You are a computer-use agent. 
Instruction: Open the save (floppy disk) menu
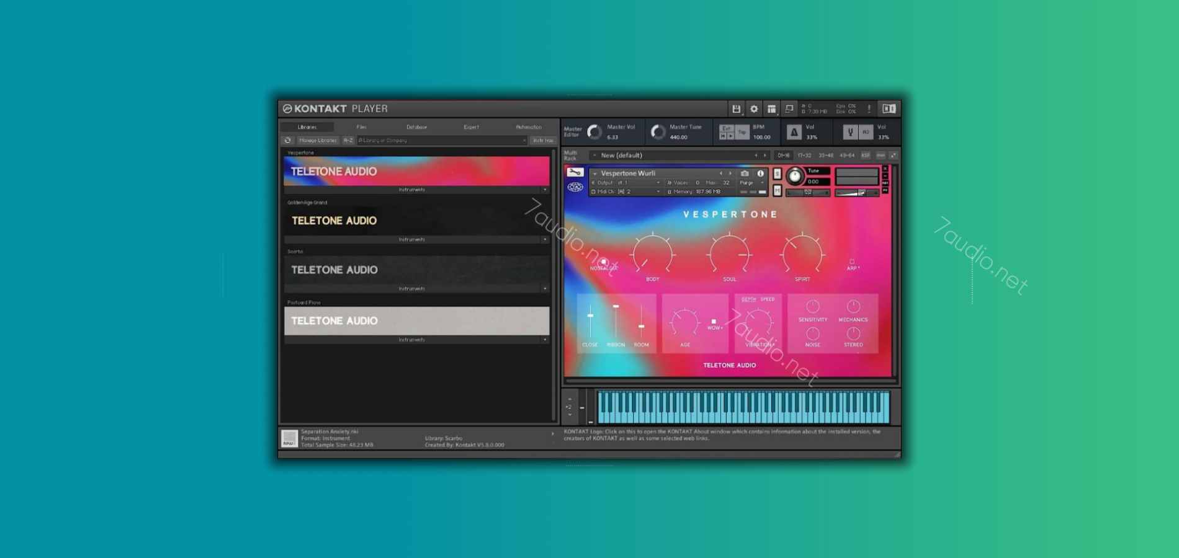coord(737,109)
